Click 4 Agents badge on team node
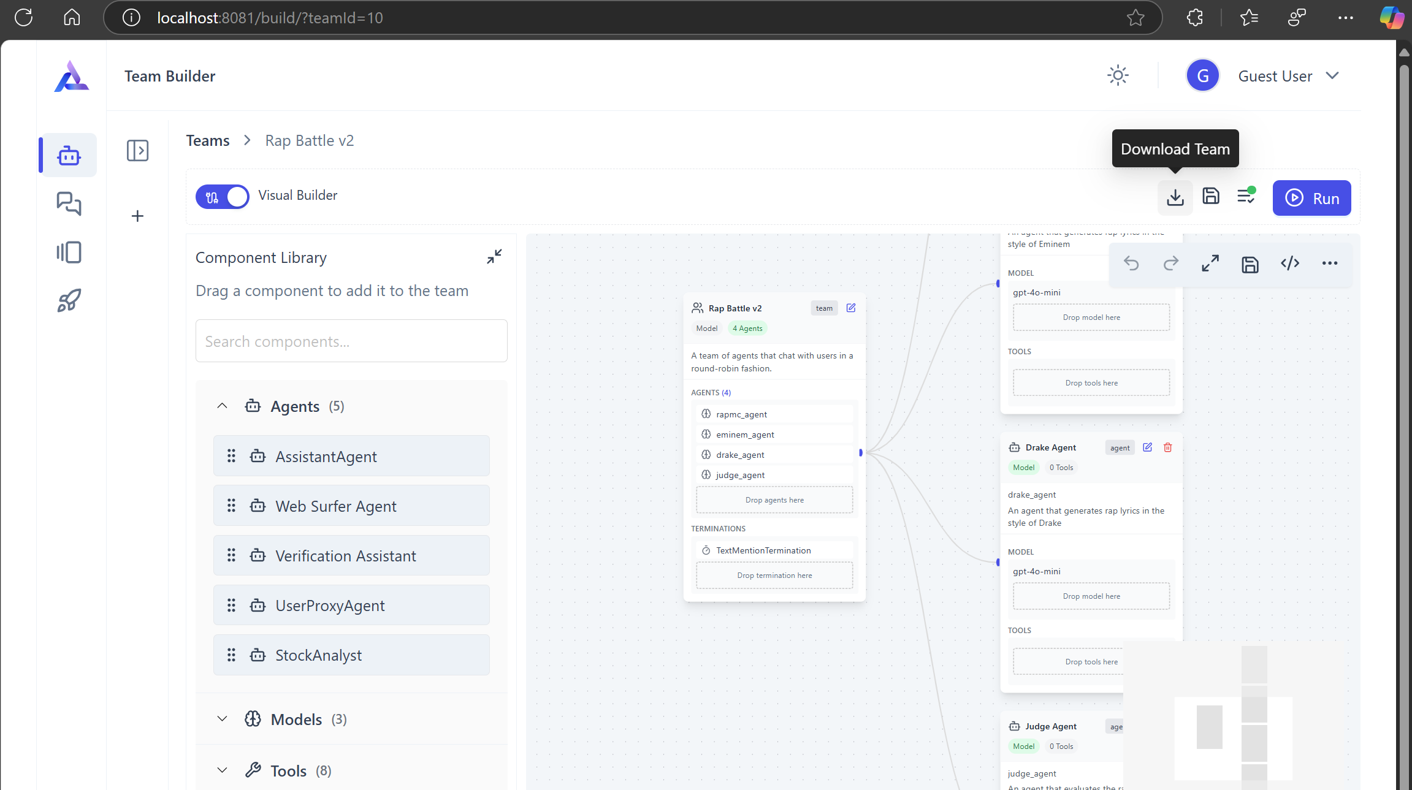 747,329
